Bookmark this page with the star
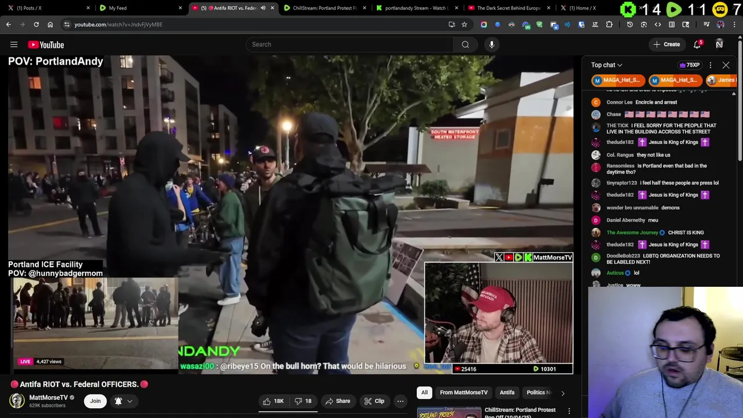The height and width of the screenshot is (418, 743). pyautogui.click(x=464, y=24)
